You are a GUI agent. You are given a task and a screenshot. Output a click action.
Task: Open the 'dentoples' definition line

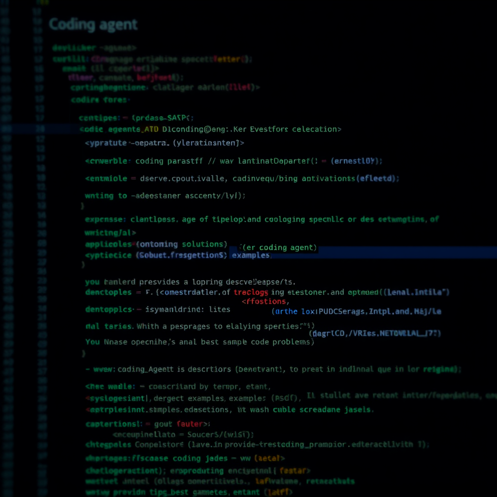[x=108, y=292]
